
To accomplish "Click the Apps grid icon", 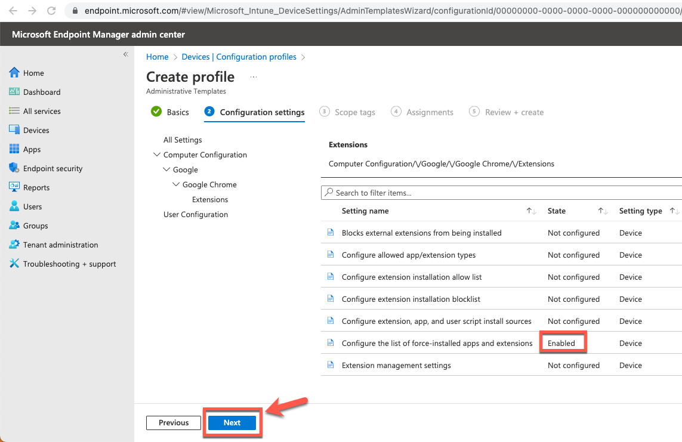I will tap(14, 149).
